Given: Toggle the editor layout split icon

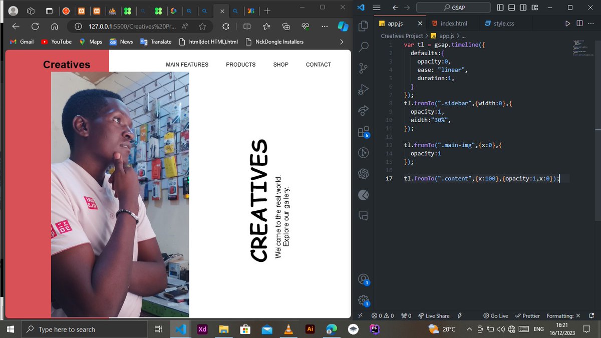Looking at the screenshot, I should [579, 23].
